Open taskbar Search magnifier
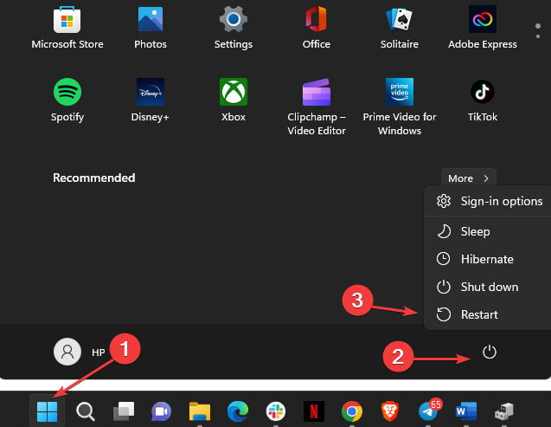The height and width of the screenshot is (427, 551). point(86,411)
